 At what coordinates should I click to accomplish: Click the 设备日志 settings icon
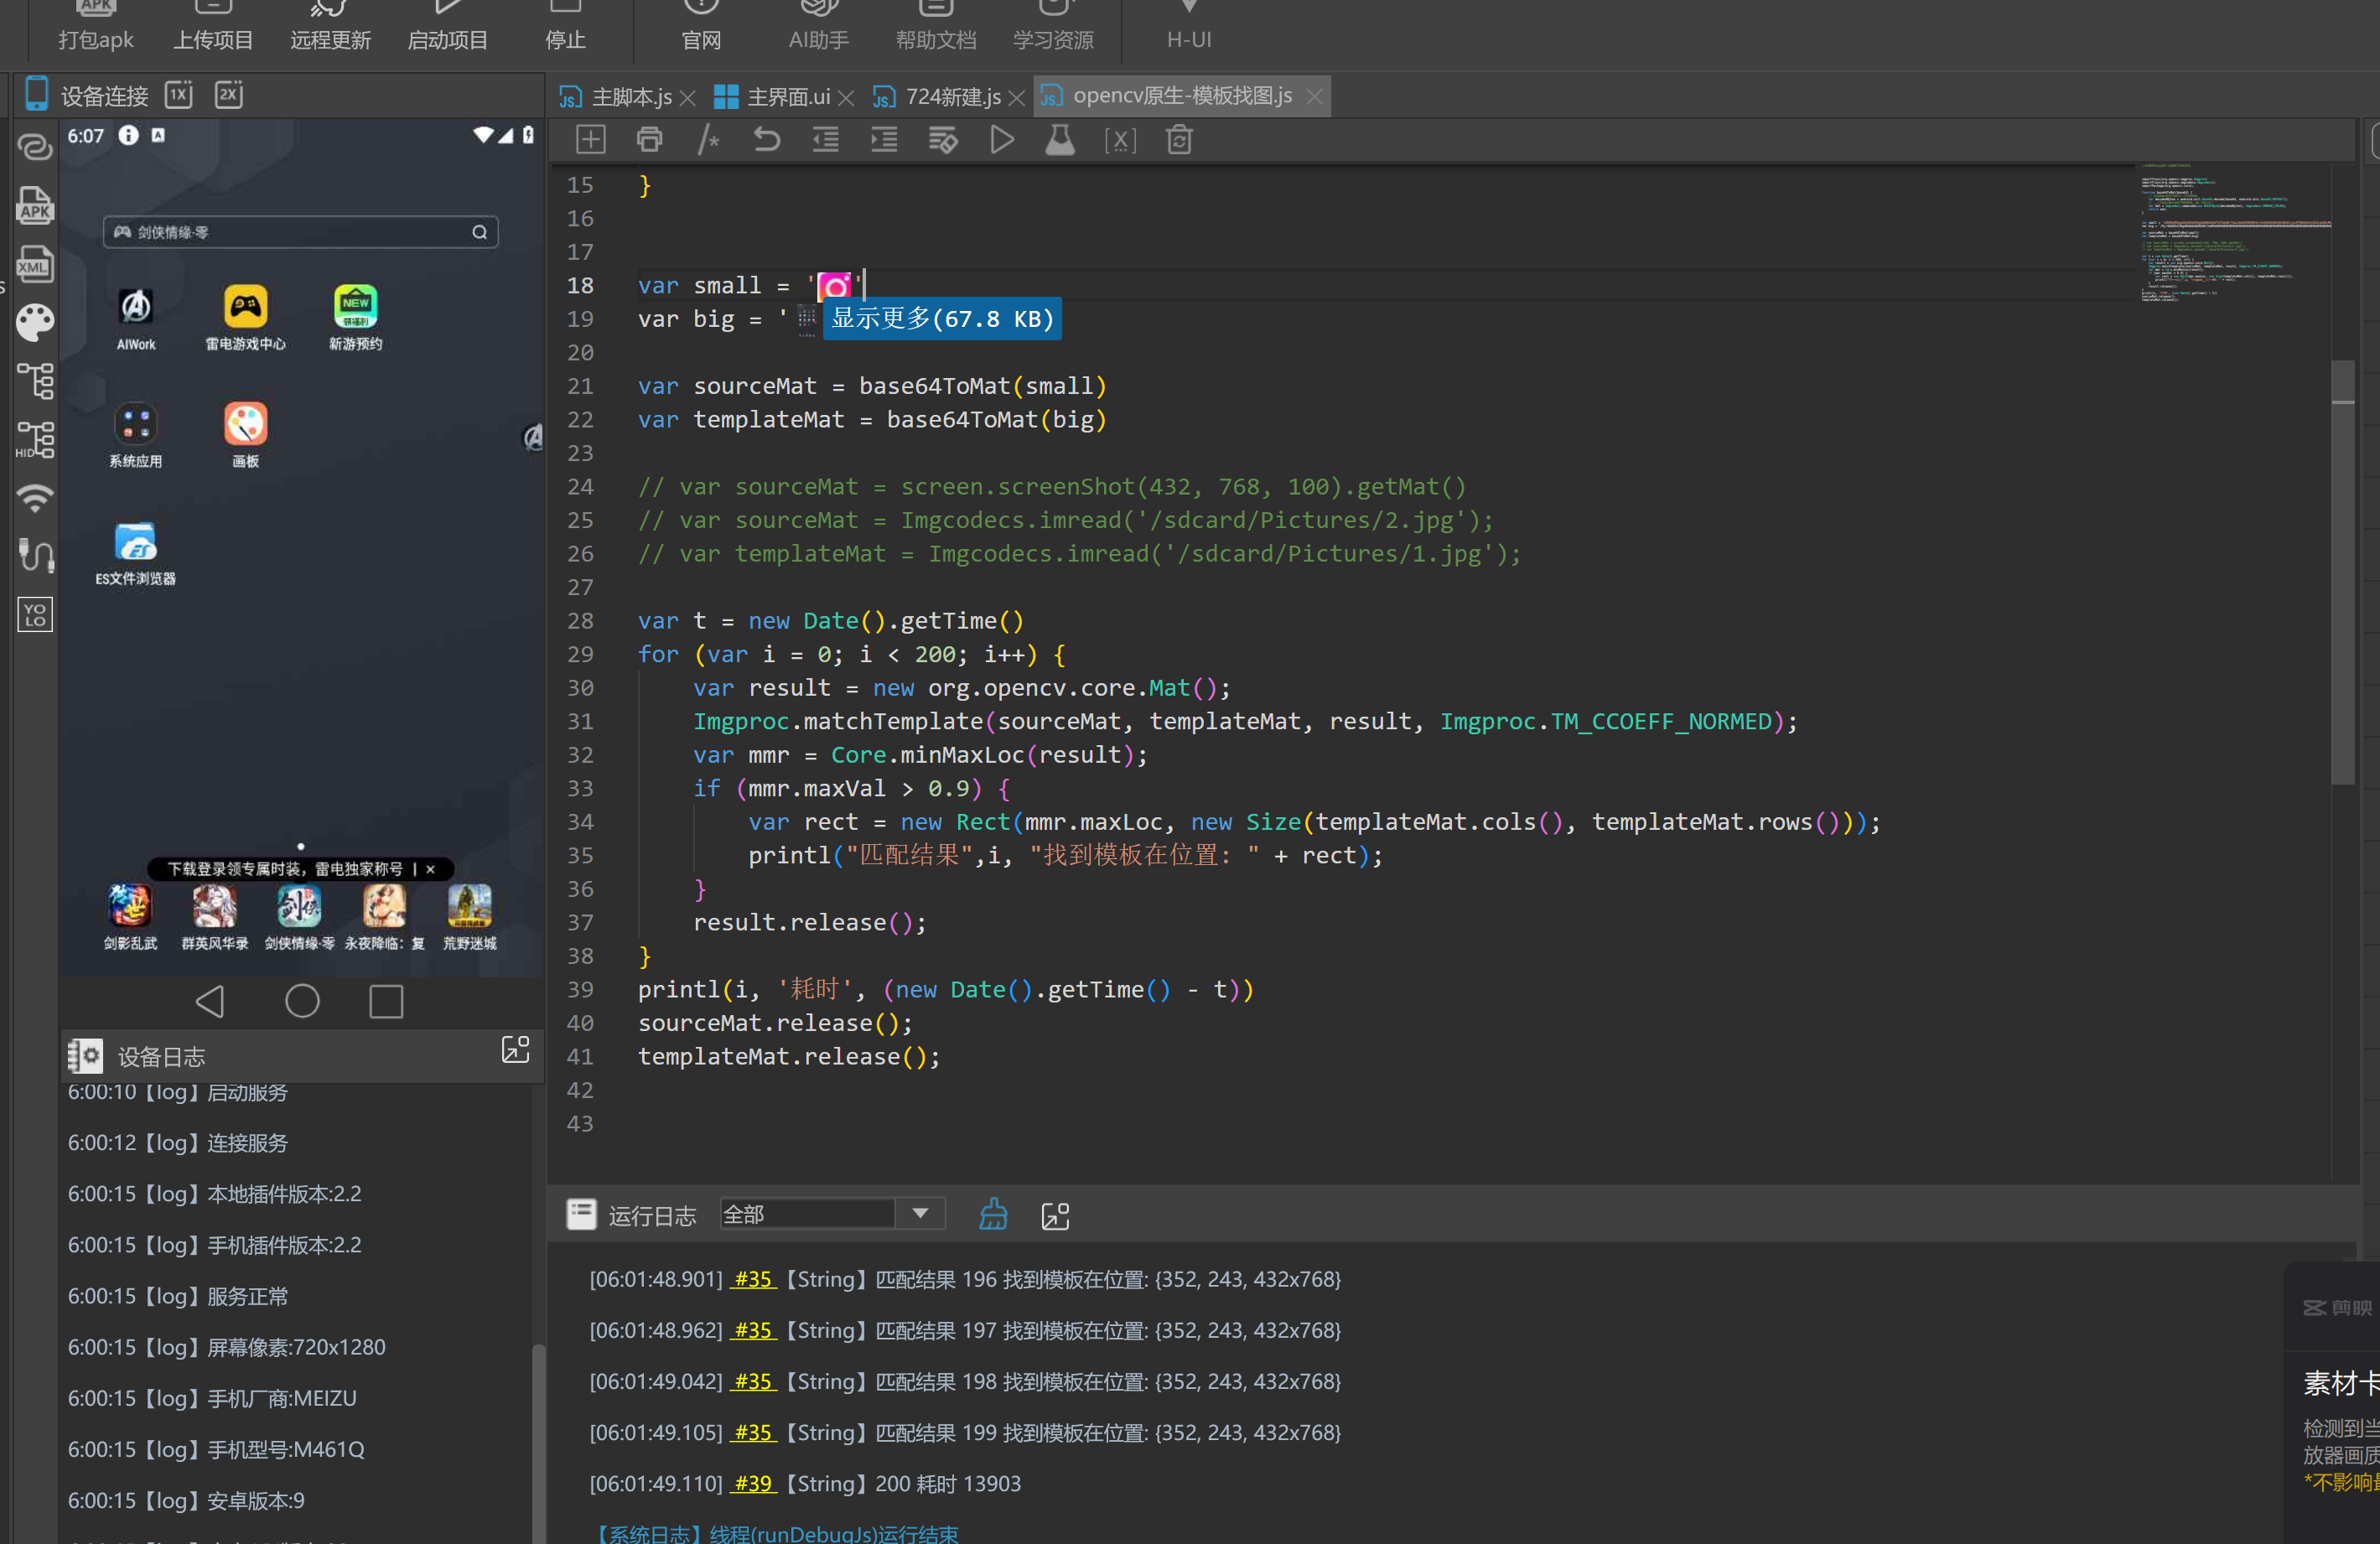(85, 1056)
